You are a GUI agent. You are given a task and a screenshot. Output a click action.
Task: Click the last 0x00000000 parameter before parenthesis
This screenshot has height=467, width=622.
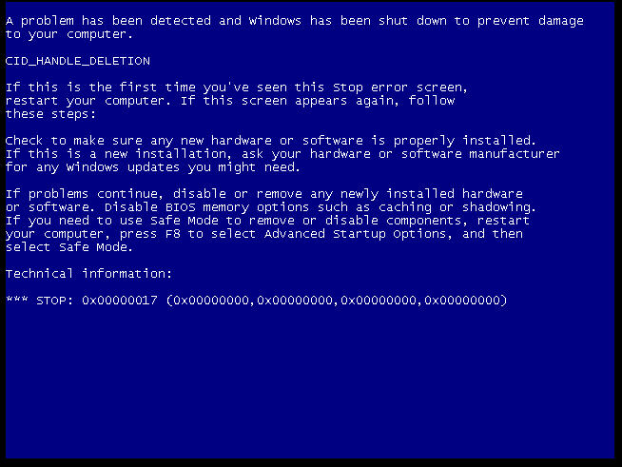pos(462,301)
